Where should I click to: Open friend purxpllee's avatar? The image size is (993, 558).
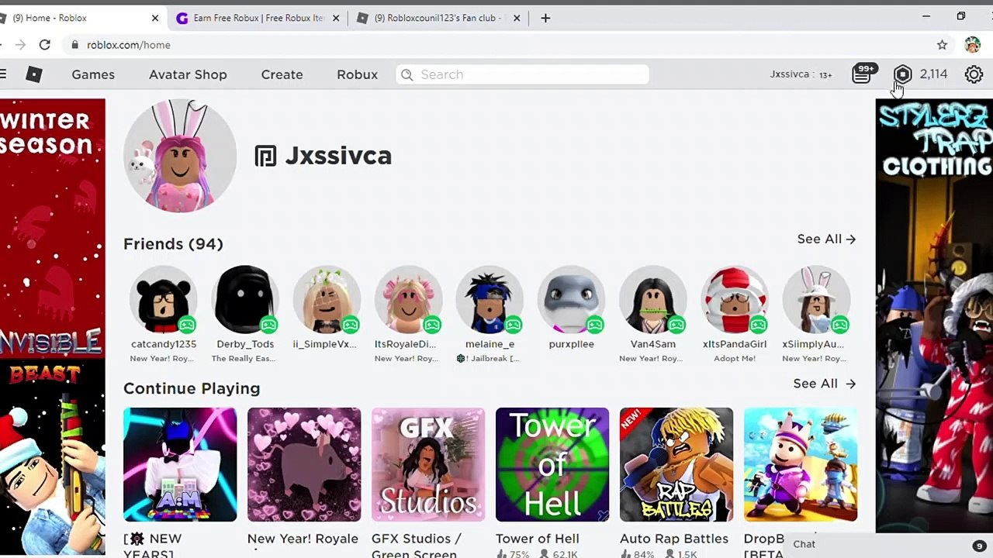click(571, 300)
